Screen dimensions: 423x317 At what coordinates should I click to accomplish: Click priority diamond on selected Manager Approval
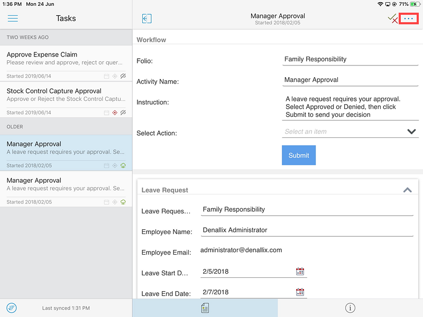pyautogui.click(x=115, y=165)
